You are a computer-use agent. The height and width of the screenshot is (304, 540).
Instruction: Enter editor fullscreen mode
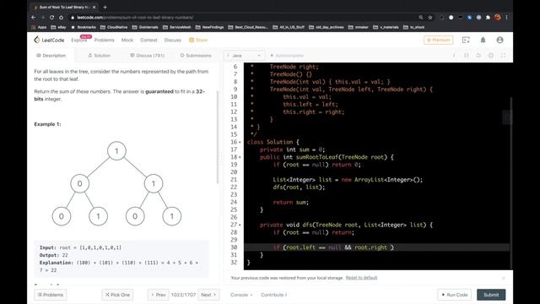point(503,56)
